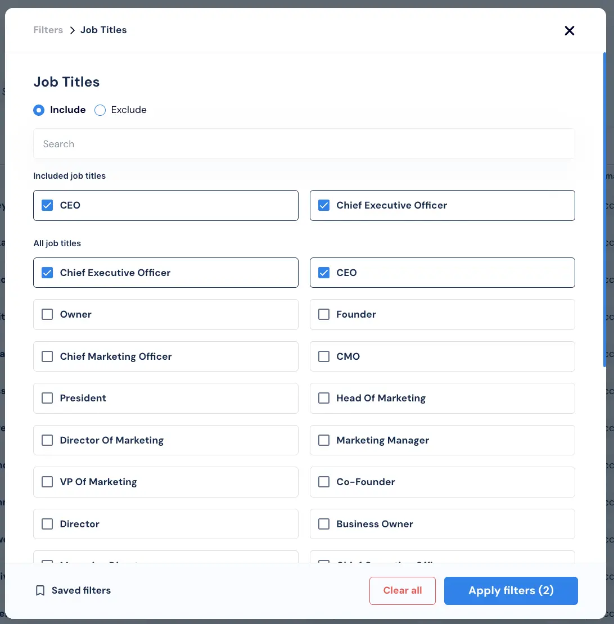Click the Included job titles label
This screenshot has width=614, height=624.
(69, 176)
